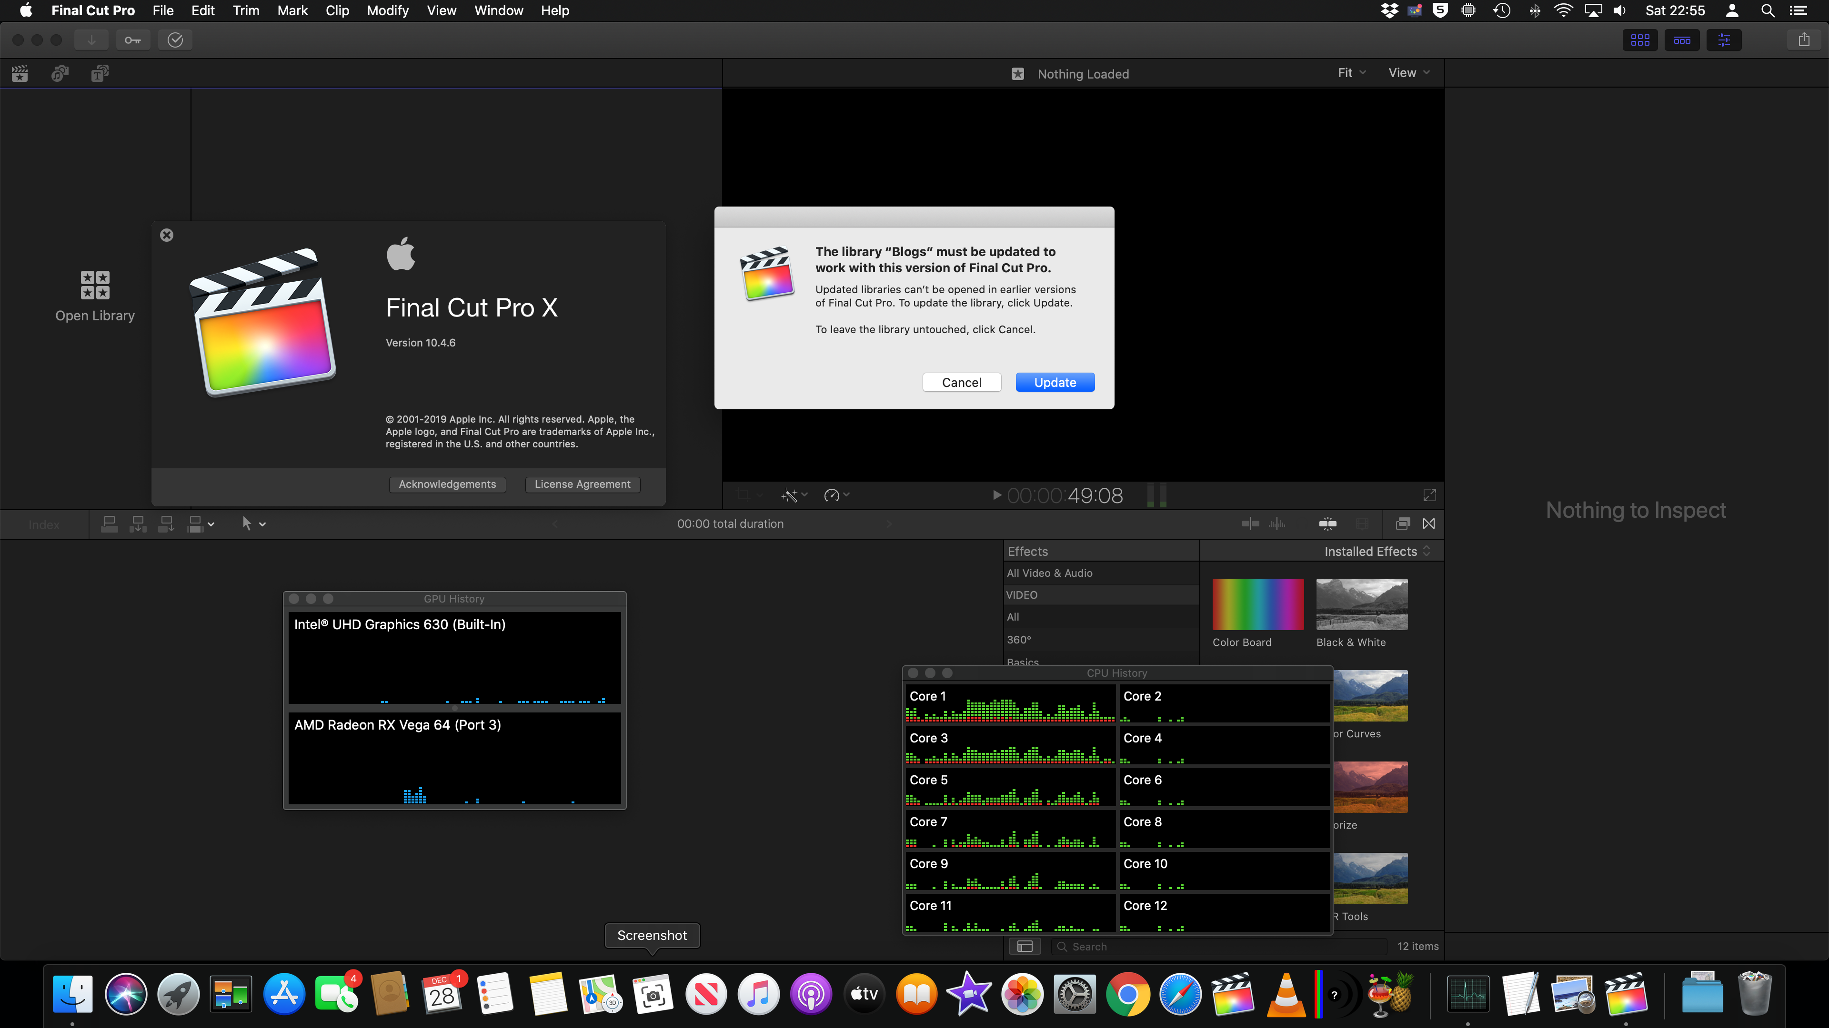Image resolution: width=1829 pixels, height=1028 pixels.
Task: Open the Modify menu
Action: tap(388, 10)
